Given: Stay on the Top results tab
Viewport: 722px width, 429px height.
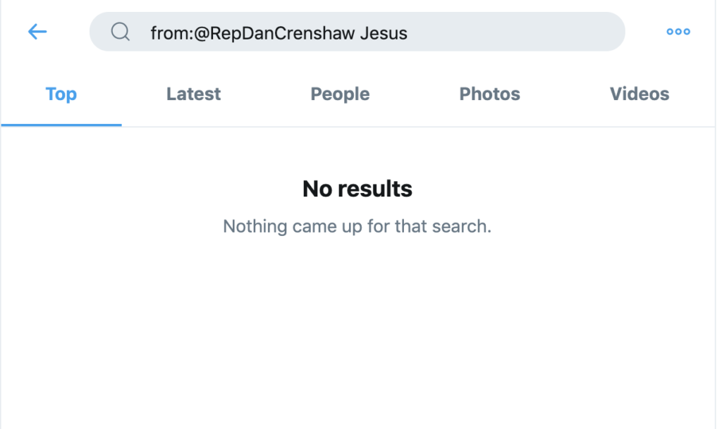Looking at the screenshot, I should 61,94.
